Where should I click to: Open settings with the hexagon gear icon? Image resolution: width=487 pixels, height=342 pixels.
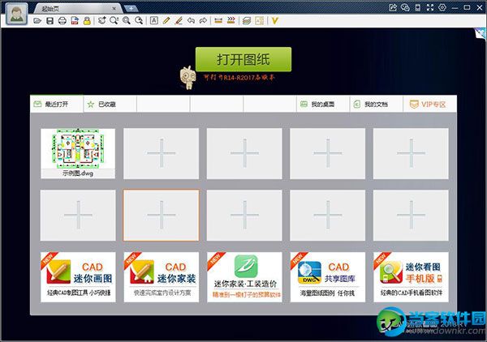442,7
